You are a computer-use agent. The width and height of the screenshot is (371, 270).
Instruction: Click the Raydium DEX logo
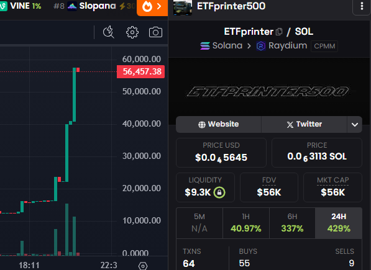tap(261, 46)
